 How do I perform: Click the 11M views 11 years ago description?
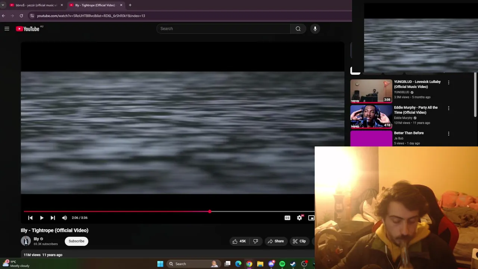coord(43,255)
